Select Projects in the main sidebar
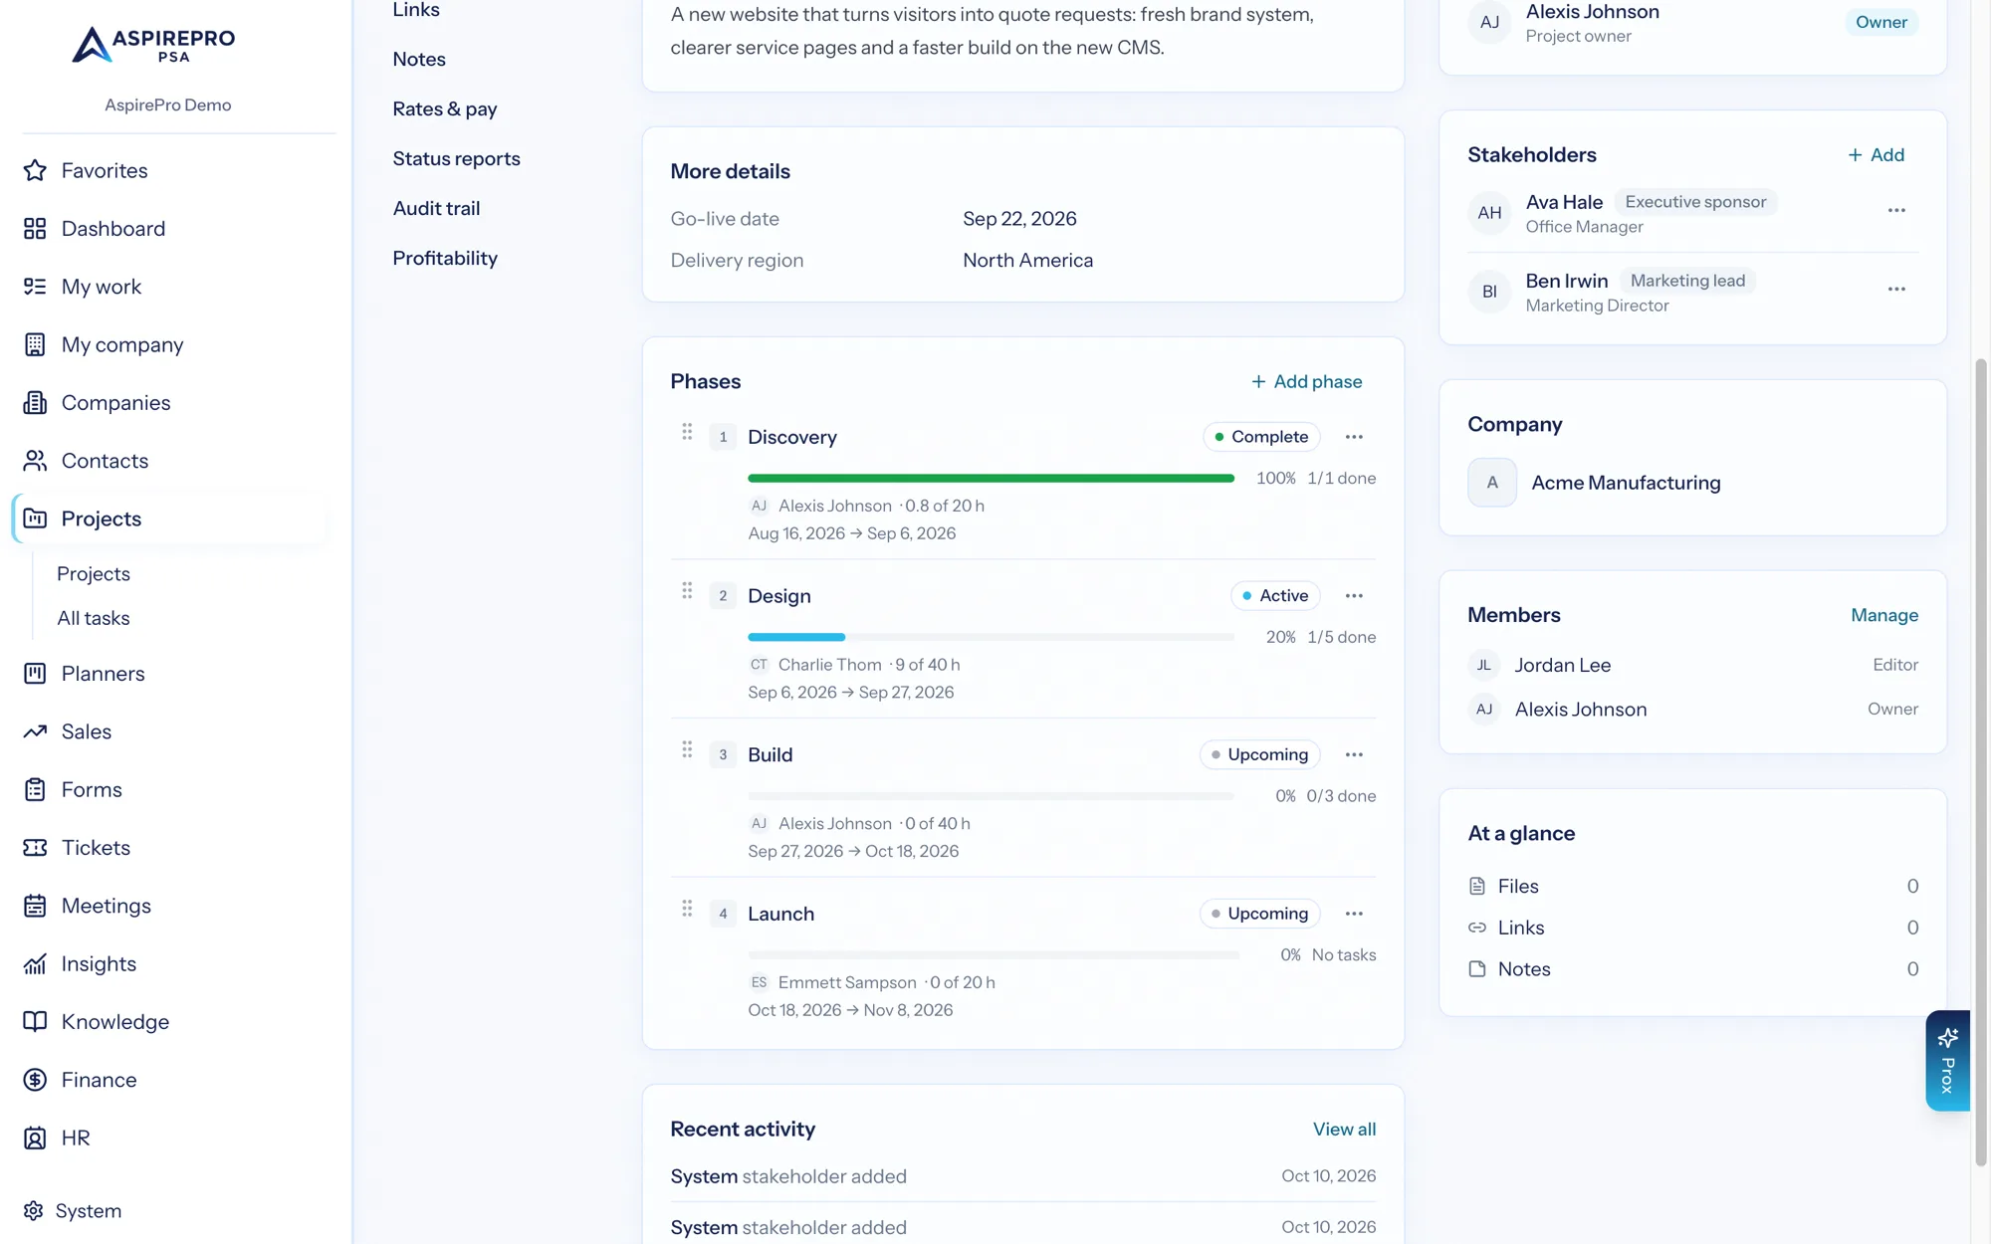Screen dimensions: 1991x1244 click(169, 518)
